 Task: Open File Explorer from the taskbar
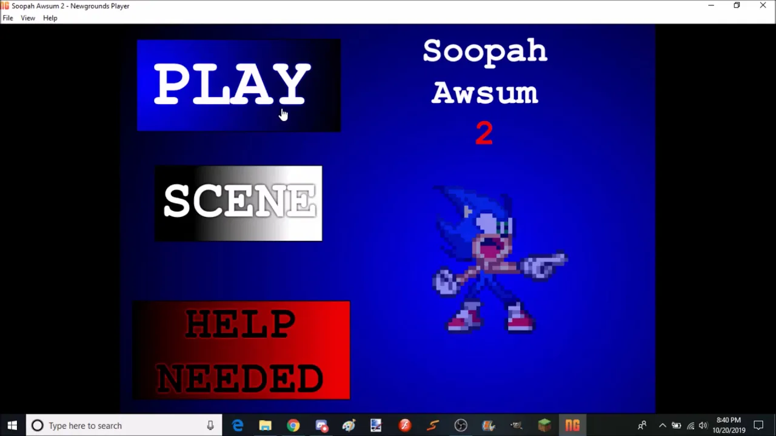pos(266,426)
